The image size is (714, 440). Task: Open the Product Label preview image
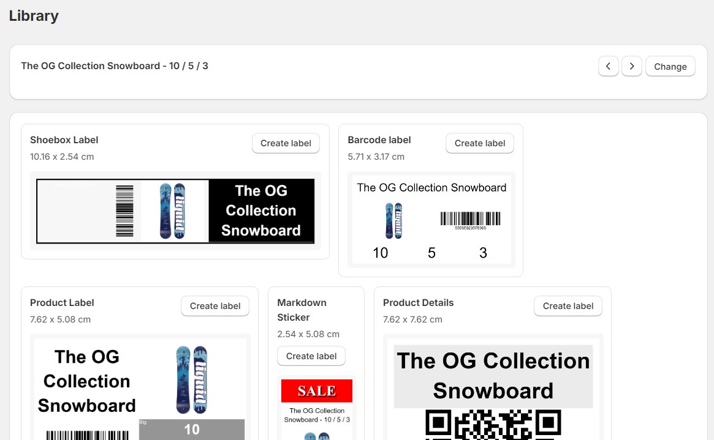[x=140, y=387]
